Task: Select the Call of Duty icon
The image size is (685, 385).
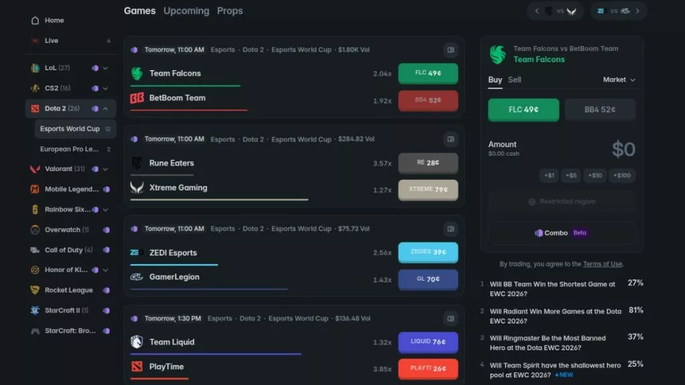Action: [35, 250]
